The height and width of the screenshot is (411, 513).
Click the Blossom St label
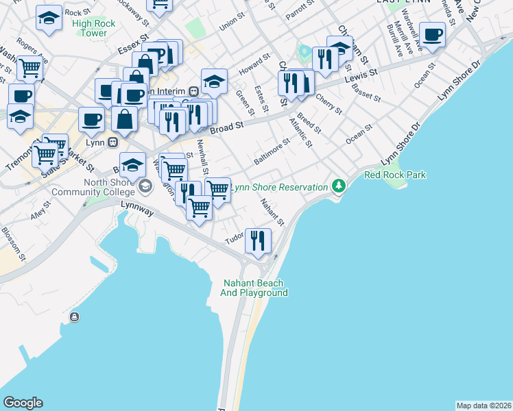coord(13,244)
